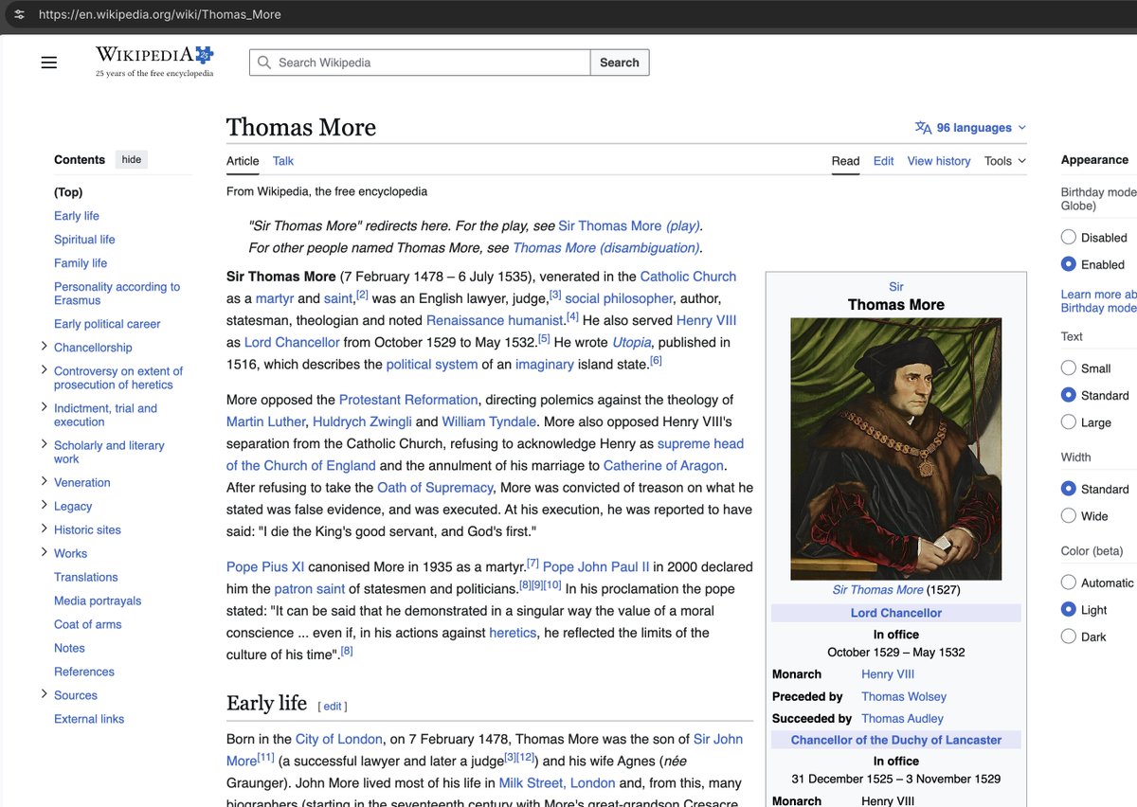Expand Sources section in contents
1137x807 pixels.
(x=44, y=694)
